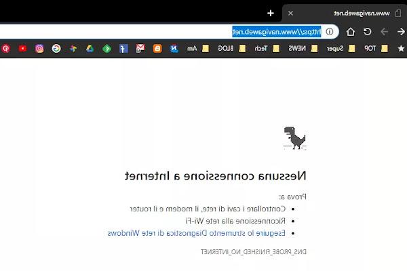
Task: Open the Google Drive bookmark icon
Action: pos(90,49)
